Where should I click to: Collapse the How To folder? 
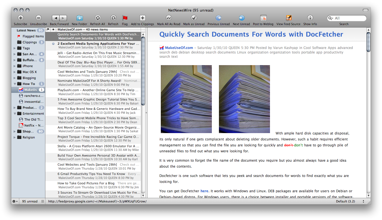(x=15, y=84)
